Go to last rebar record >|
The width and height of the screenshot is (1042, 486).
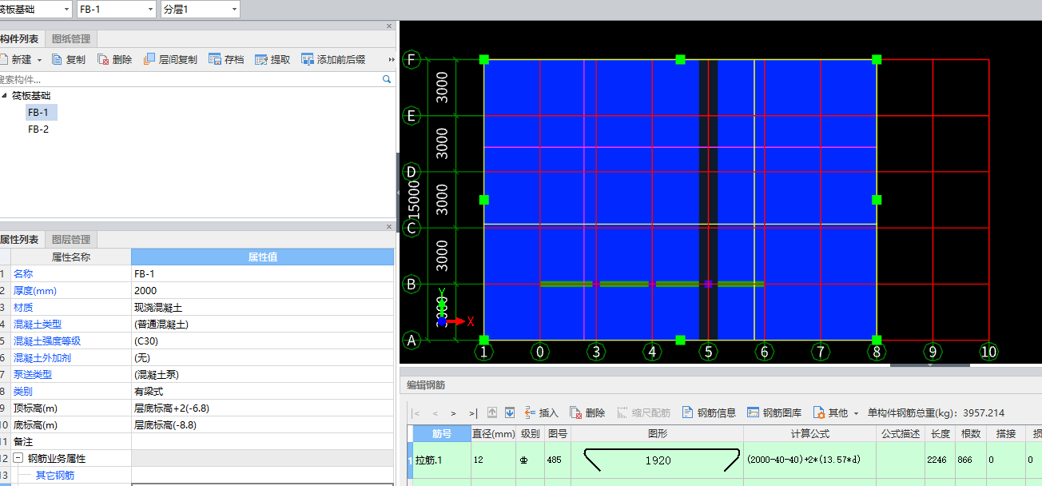[x=473, y=413]
